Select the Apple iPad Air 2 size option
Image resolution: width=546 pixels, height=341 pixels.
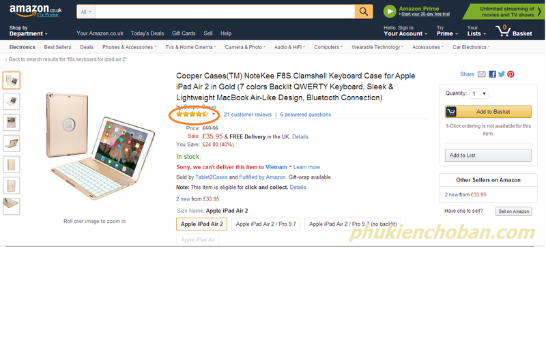click(201, 224)
